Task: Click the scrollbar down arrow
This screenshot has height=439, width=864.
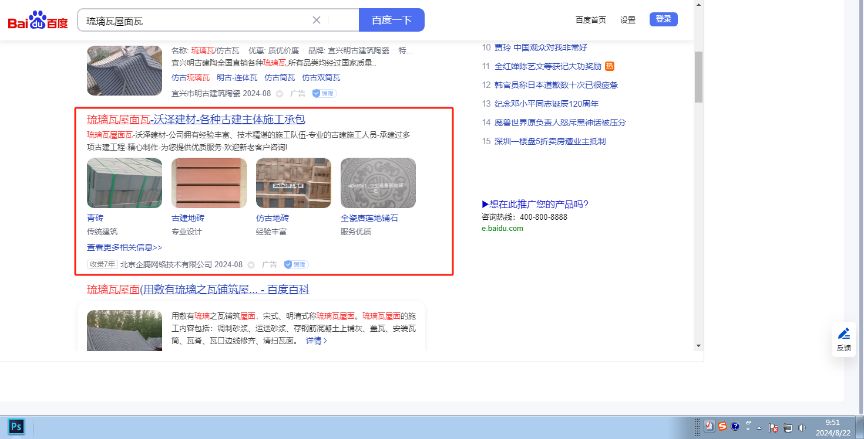Action: [x=698, y=346]
